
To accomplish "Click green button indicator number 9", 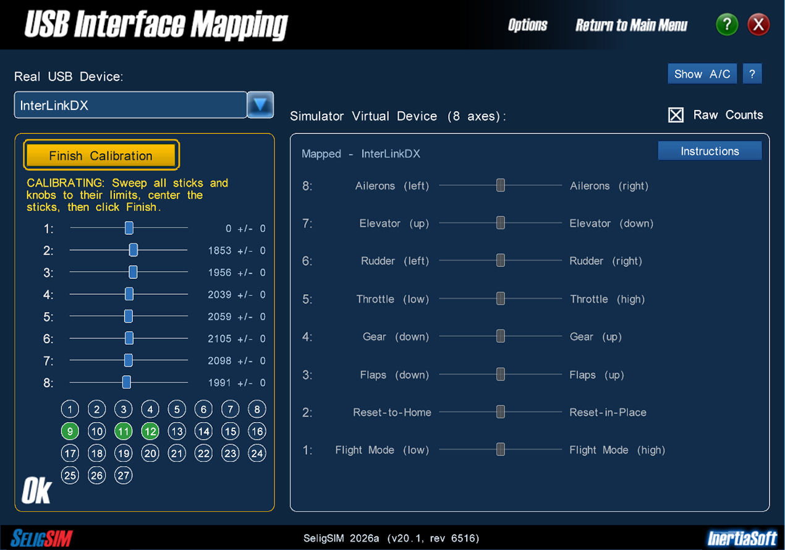I will 70,431.
